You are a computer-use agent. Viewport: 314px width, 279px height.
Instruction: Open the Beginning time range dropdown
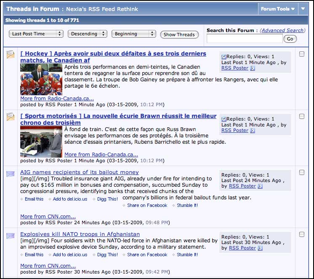pos(133,34)
